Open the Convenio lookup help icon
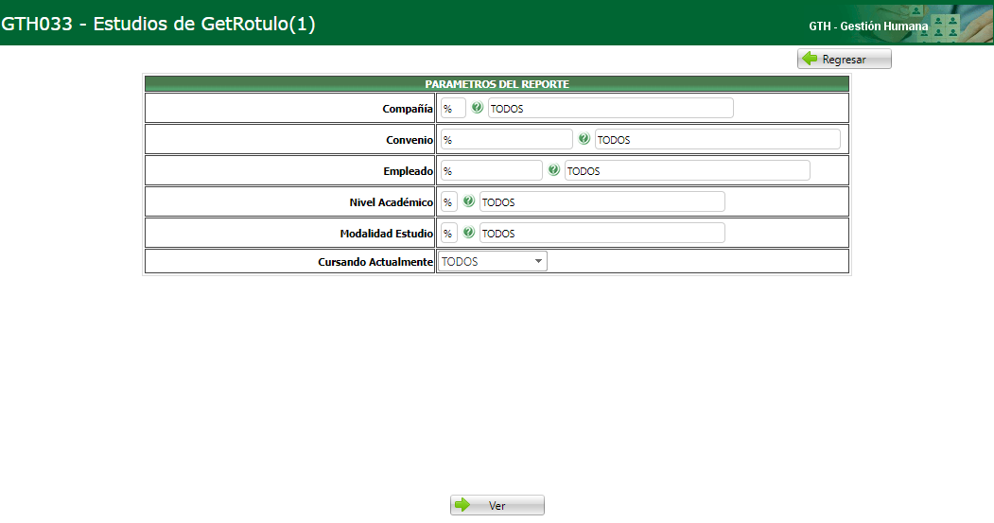The image size is (994, 523). click(584, 139)
